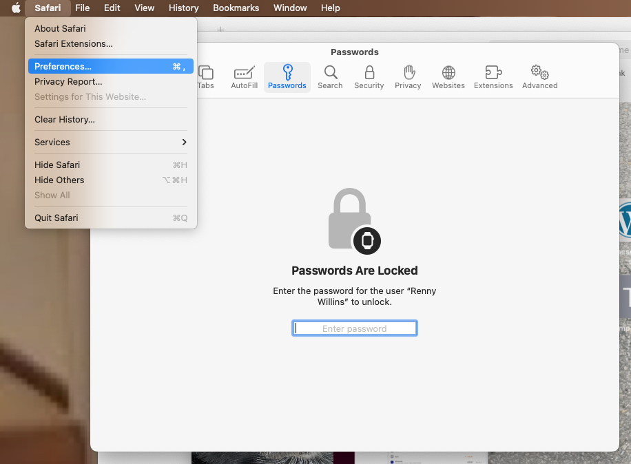
Task: Click the Enter password field
Action: 355,328
